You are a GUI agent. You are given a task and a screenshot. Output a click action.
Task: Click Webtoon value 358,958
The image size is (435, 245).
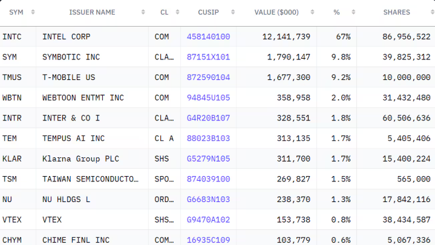[x=293, y=97]
